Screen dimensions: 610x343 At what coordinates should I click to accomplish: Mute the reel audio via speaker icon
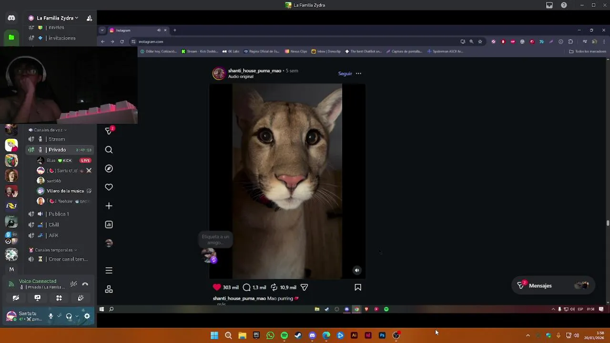click(x=357, y=270)
